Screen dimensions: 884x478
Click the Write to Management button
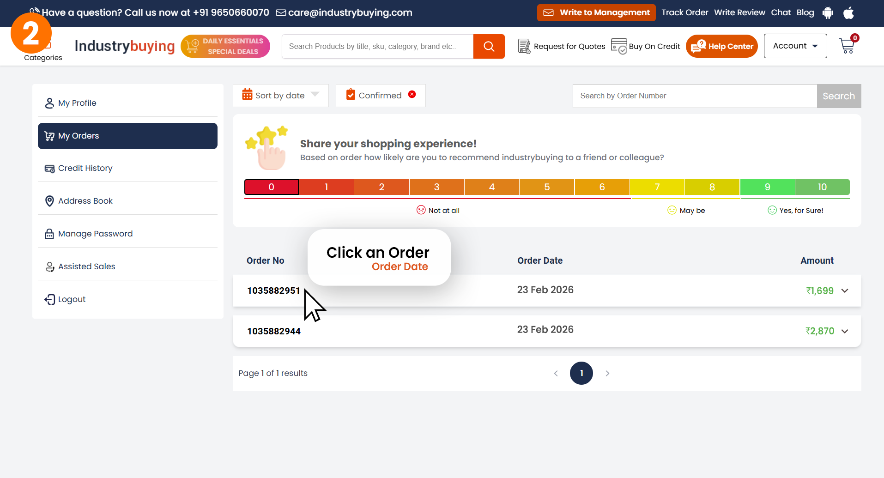tap(596, 12)
